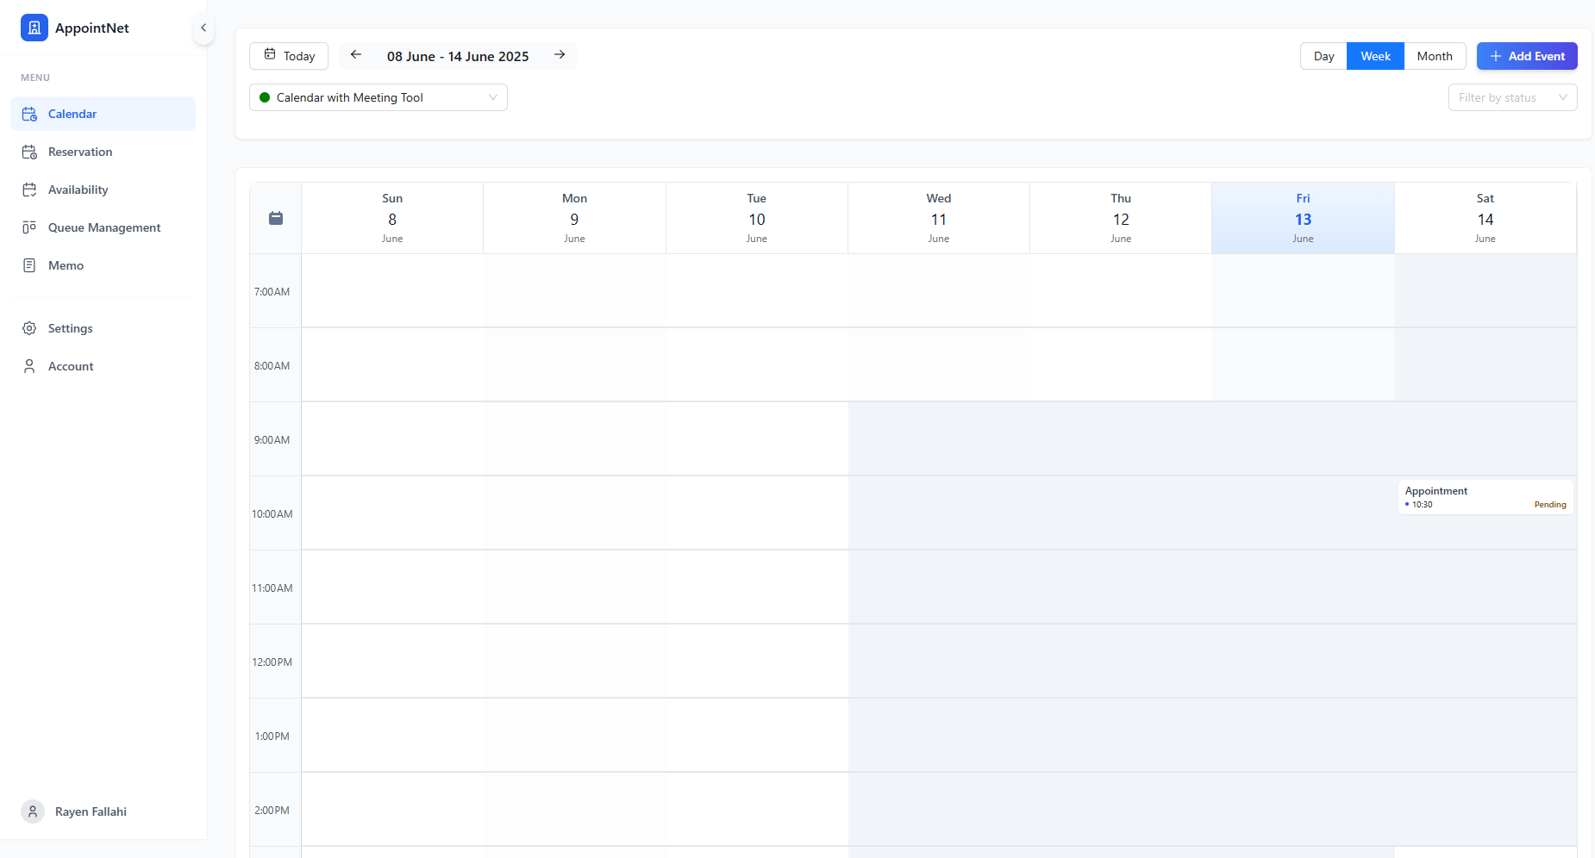1595x858 pixels.
Task: Open Queue Management from the sidebar
Action: tap(103, 227)
